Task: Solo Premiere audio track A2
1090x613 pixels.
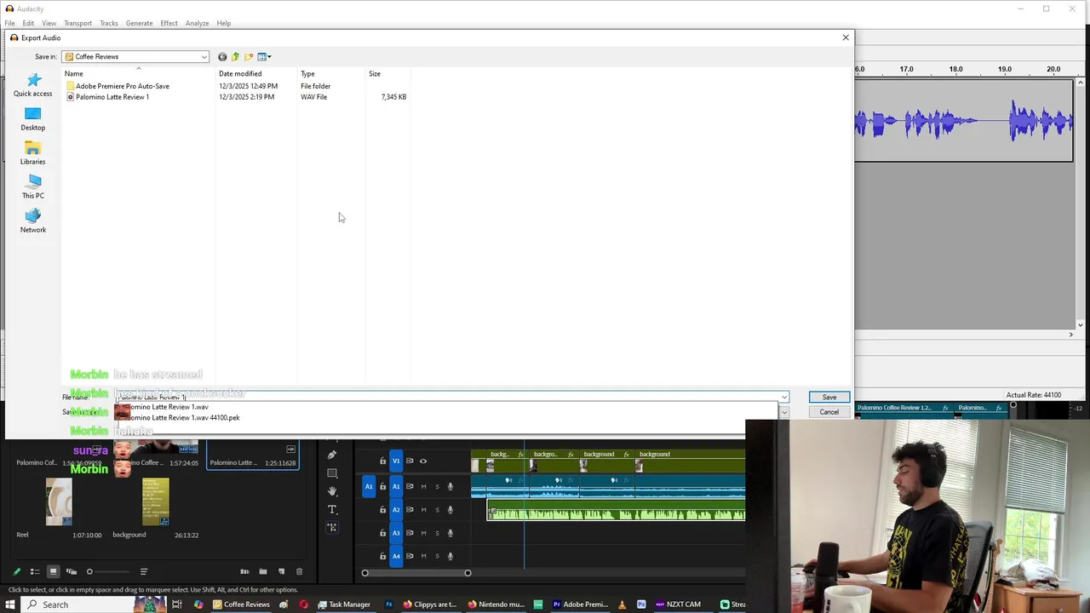Action: coord(437,510)
